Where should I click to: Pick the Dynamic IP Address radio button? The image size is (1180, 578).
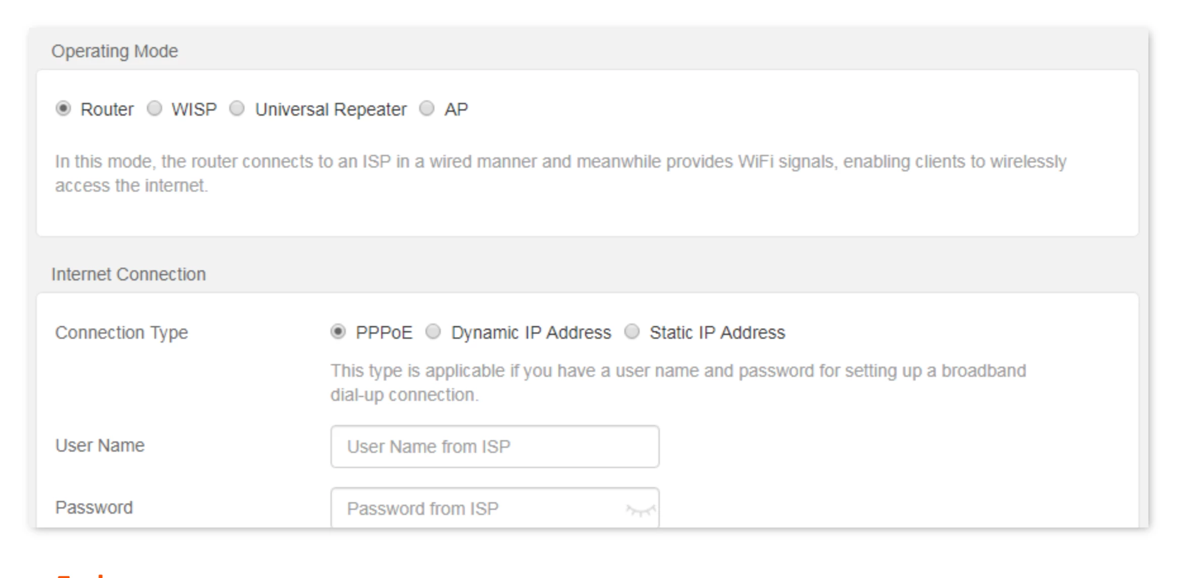point(433,332)
